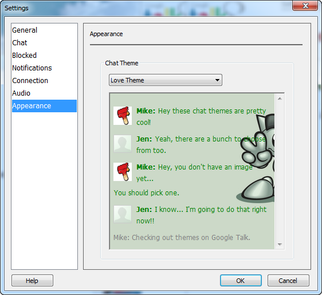Close the Settings dialog window
The height and width of the screenshot is (295, 322).
pyautogui.click(x=305, y=6)
